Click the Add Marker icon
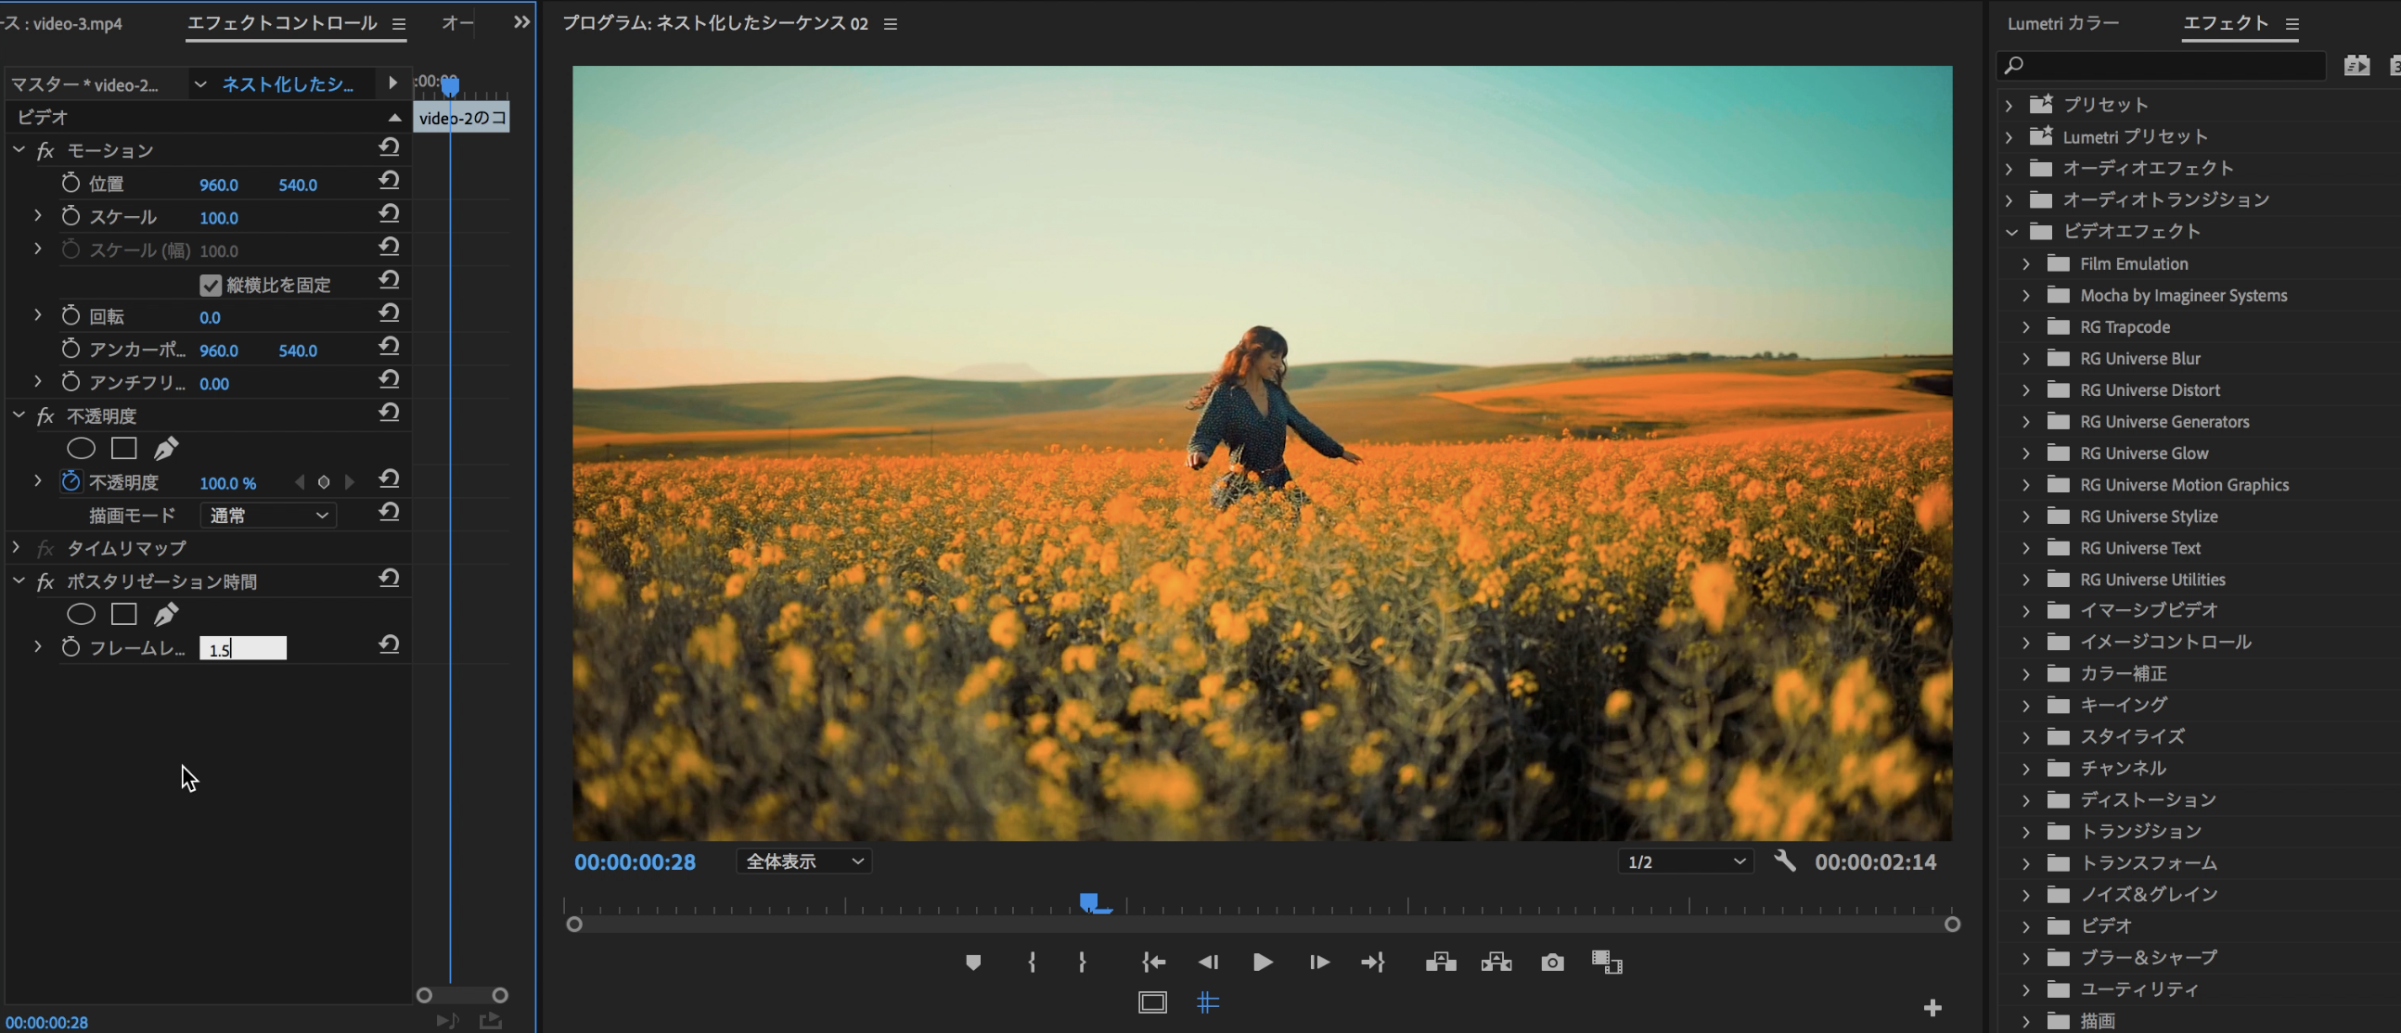The width and height of the screenshot is (2401, 1033). [973, 963]
